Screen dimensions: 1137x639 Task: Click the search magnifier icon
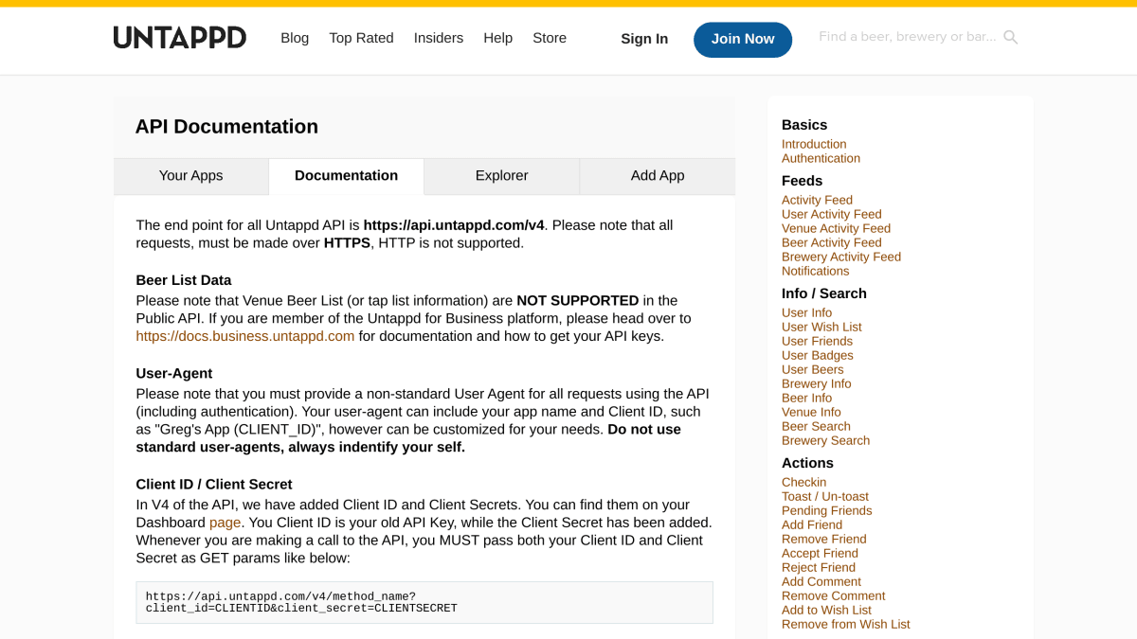1010,38
